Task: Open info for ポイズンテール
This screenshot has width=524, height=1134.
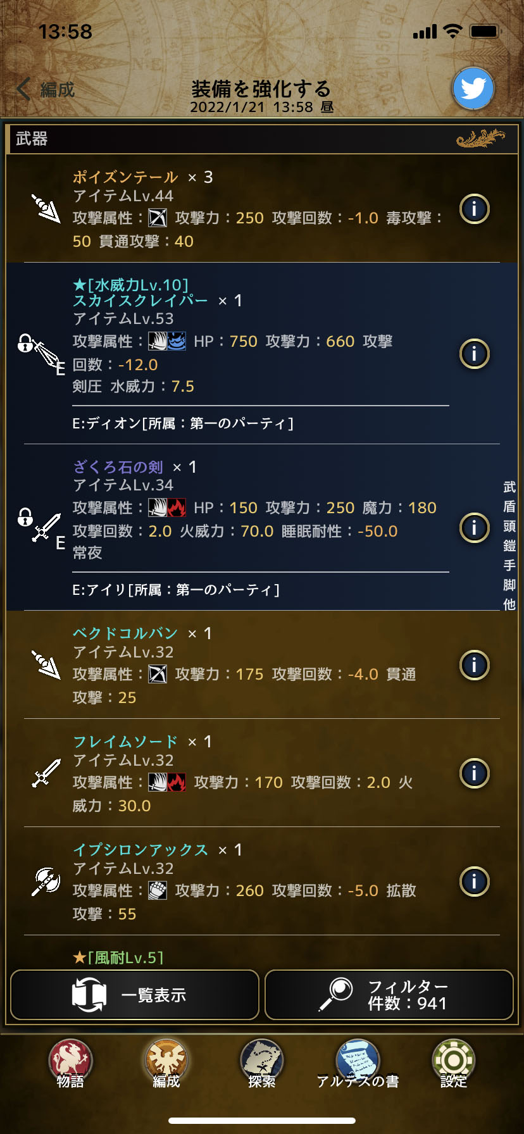Action: point(474,208)
